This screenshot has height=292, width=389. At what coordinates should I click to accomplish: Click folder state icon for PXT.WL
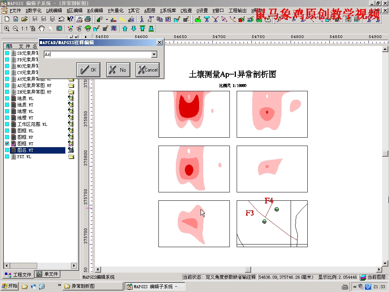[x=71, y=157]
